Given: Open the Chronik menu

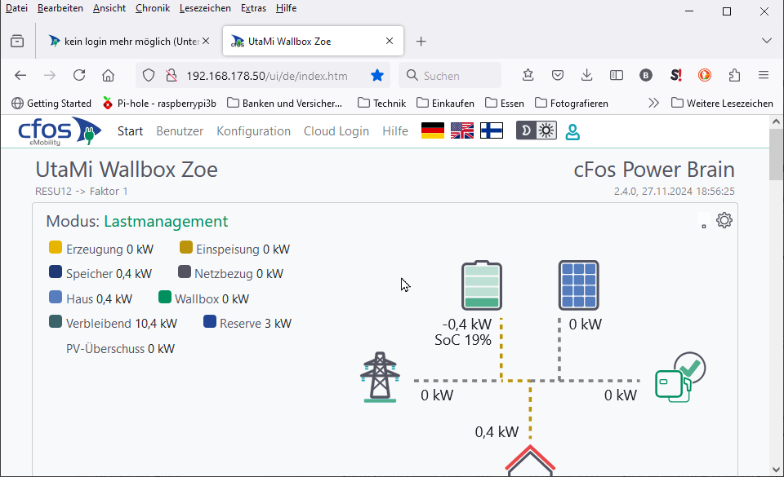Looking at the screenshot, I should [153, 8].
